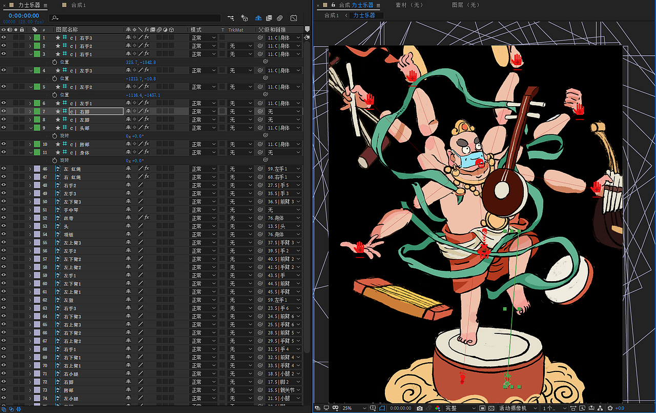Open blend mode dropdown for 右手2

203,46
